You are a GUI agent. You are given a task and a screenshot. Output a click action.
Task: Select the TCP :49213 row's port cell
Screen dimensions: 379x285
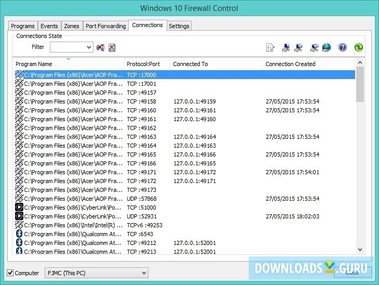click(x=141, y=252)
